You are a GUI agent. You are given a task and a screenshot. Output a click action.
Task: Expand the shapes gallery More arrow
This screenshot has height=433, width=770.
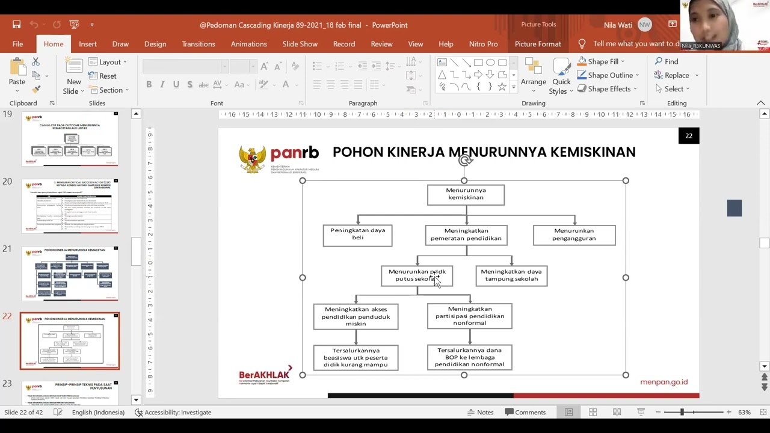pyautogui.click(x=513, y=87)
